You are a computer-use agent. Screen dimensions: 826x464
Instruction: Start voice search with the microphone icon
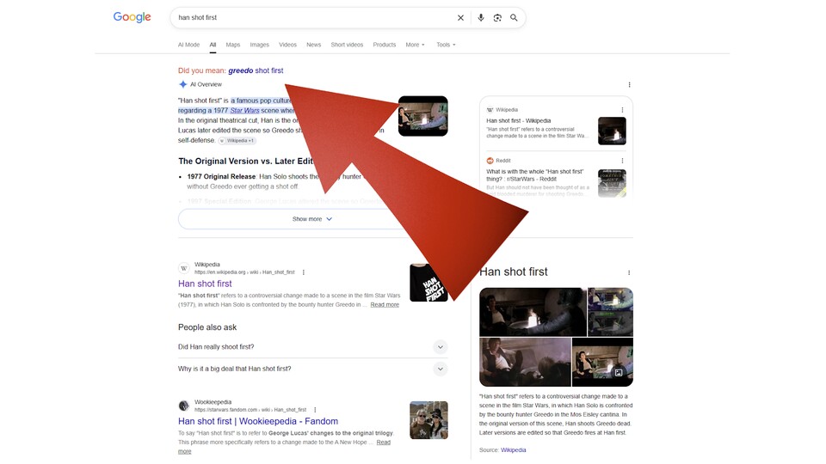pyautogui.click(x=480, y=18)
